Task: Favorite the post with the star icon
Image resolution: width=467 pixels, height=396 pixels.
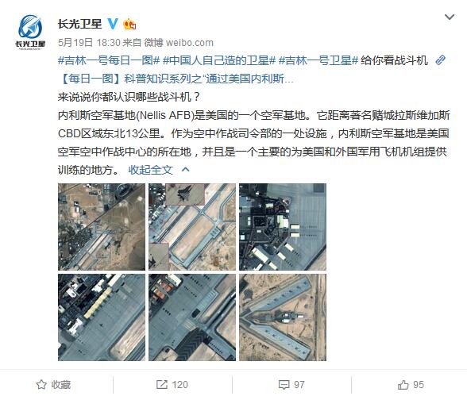Action: [x=54, y=384]
